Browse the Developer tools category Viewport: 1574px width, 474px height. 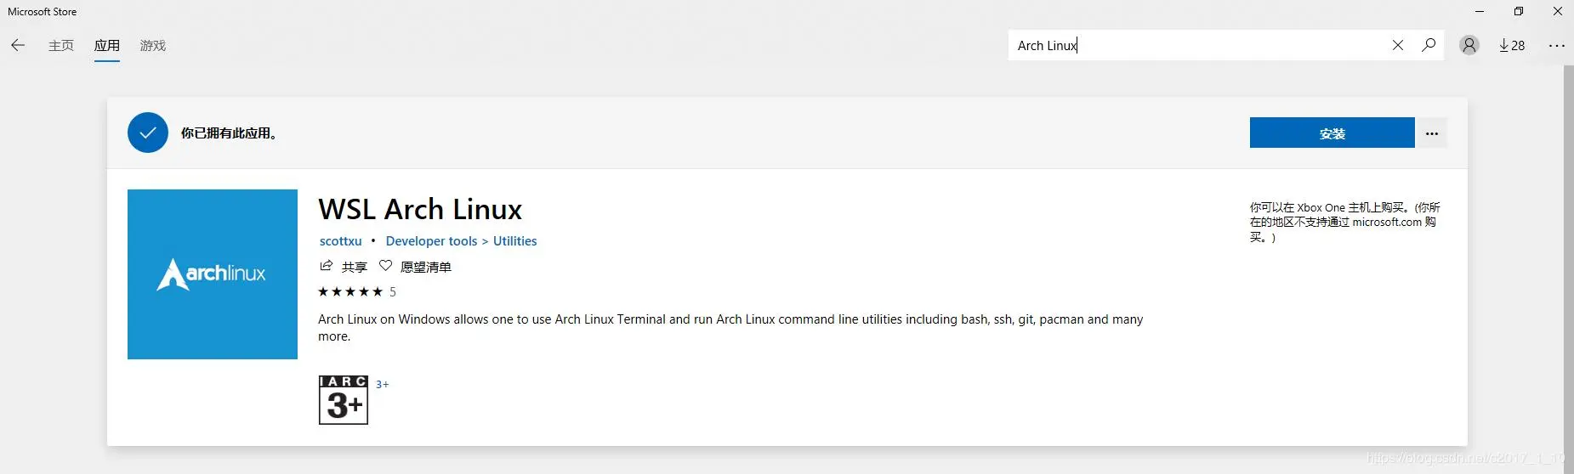pos(431,241)
